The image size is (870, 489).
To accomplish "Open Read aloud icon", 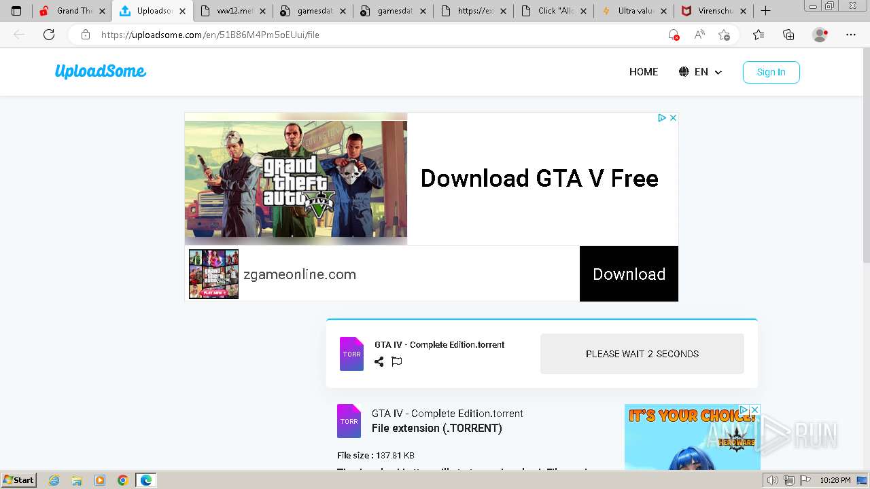I will tap(699, 35).
